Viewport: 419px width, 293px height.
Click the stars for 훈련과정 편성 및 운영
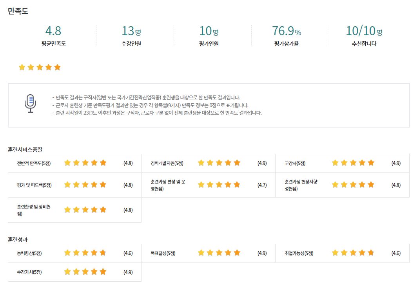tap(219, 185)
